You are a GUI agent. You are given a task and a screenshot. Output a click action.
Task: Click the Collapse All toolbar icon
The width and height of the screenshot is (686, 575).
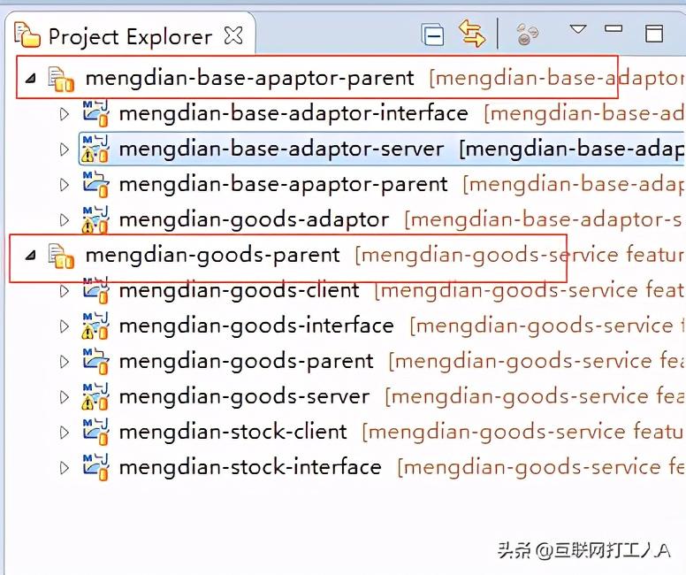coord(433,35)
